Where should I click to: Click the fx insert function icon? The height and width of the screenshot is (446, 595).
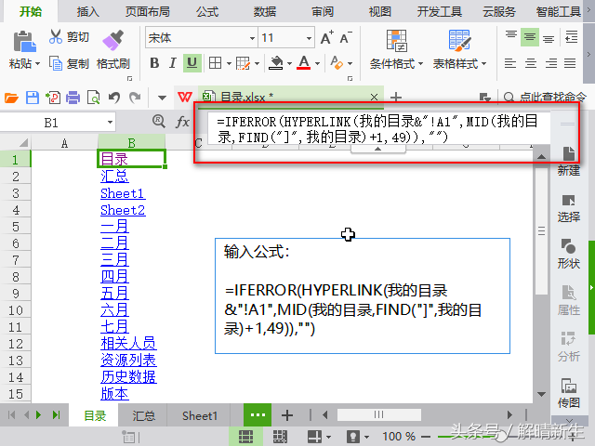point(182,122)
